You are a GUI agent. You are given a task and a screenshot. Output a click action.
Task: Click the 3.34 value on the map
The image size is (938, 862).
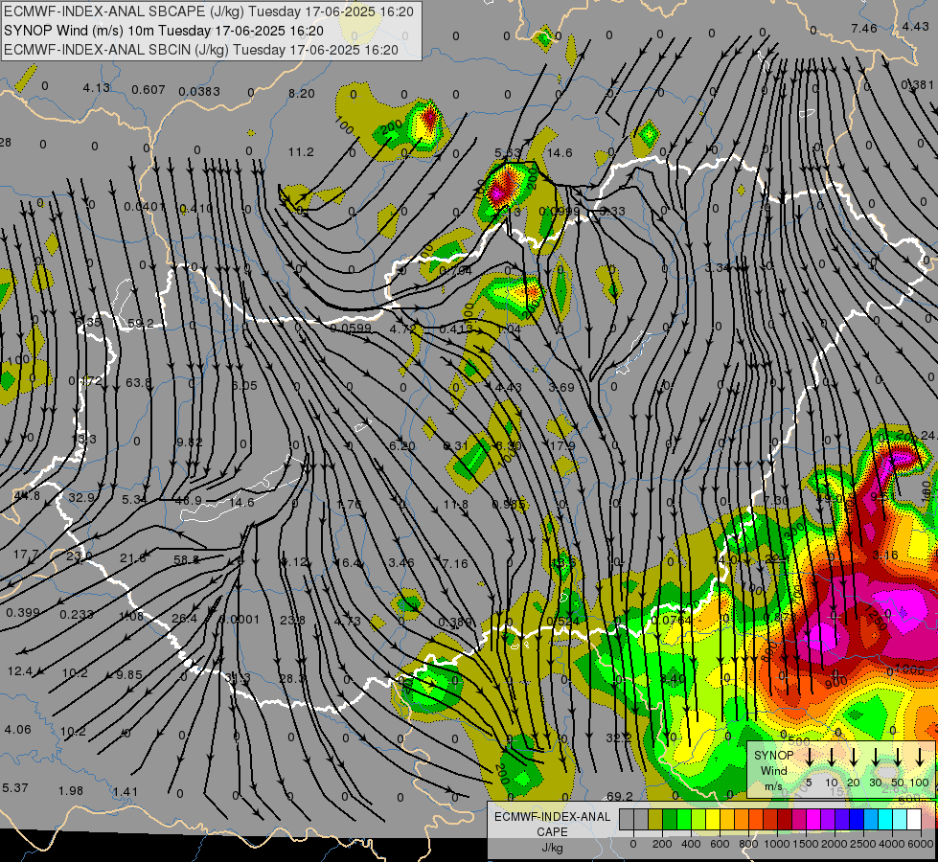point(717,267)
